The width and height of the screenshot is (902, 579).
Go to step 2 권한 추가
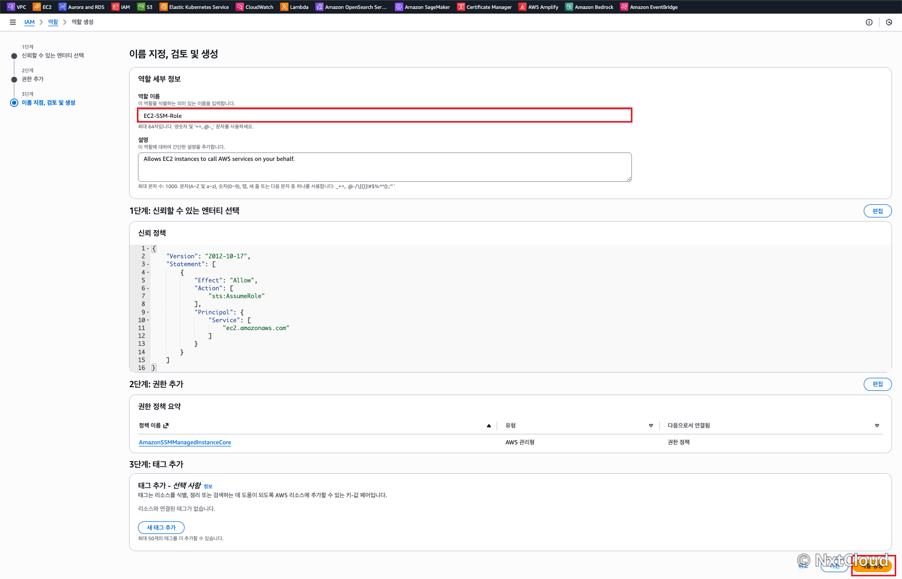pyautogui.click(x=33, y=79)
